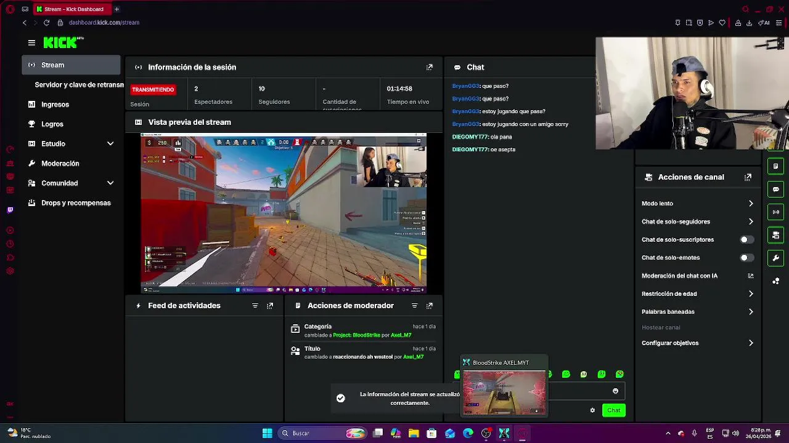
Task: Open Logros in the sidebar
Action: [x=71, y=124]
